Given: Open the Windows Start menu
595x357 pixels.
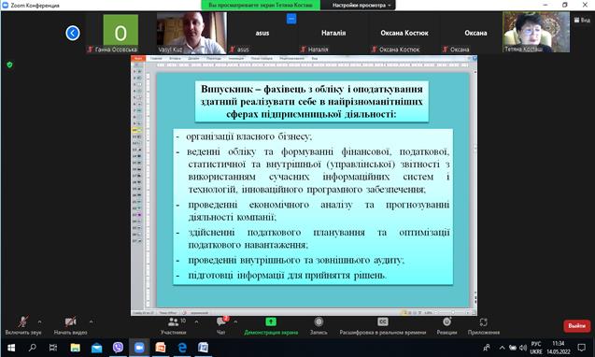Looking at the screenshot, I should (x=11, y=348).
